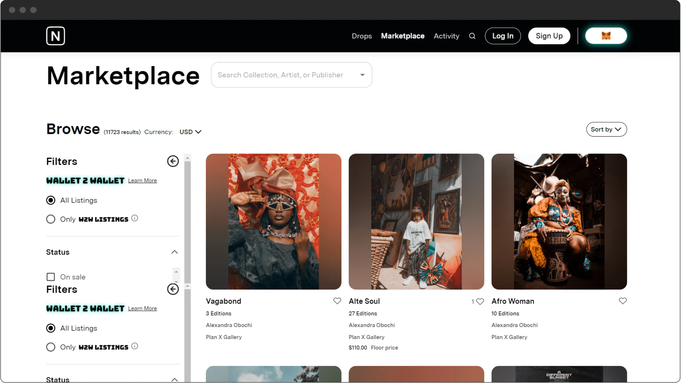This screenshot has width=681, height=383.
Task: Click the Nifty Gateway logo icon top left
Action: click(x=56, y=36)
